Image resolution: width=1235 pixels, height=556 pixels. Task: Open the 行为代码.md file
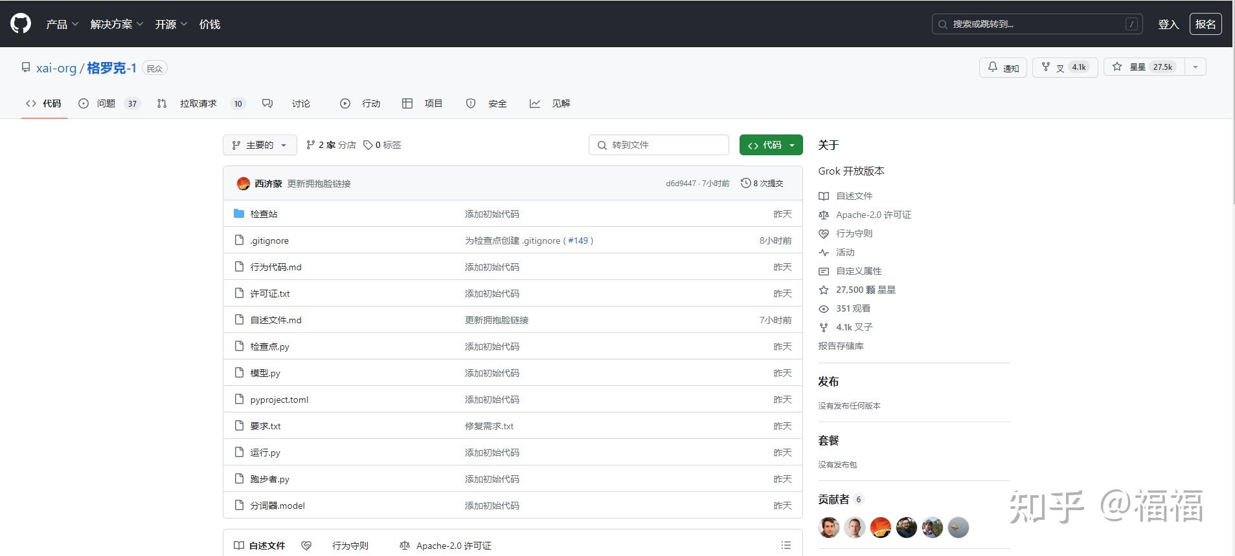tap(276, 267)
